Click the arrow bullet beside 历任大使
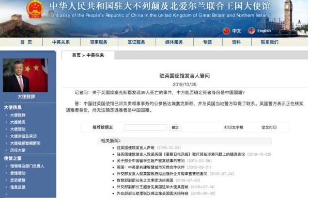This screenshot has height=198, width=309. [x=7, y=150]
